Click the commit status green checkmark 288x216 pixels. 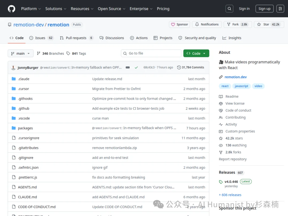(136, 67)
